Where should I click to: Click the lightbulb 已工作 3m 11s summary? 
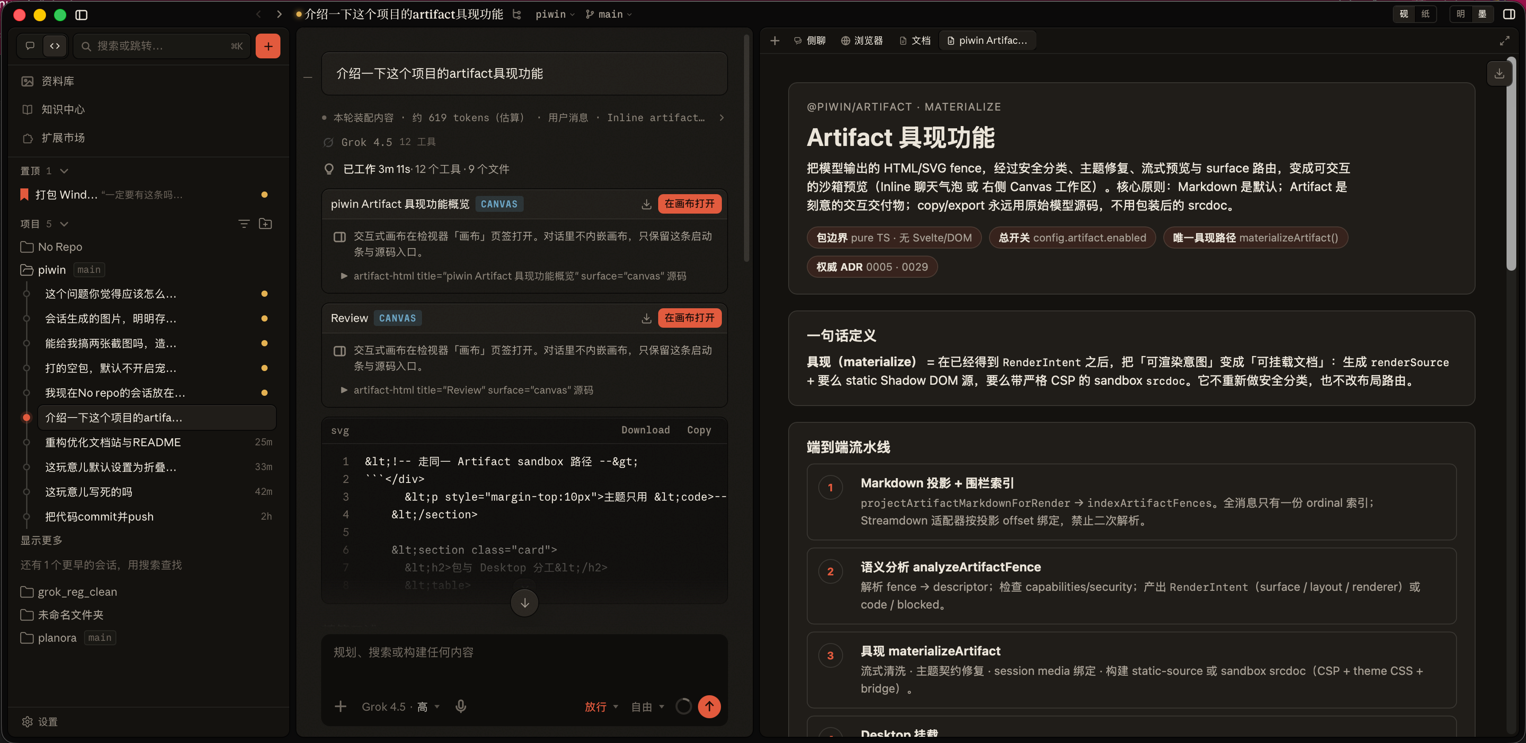click(x=417, y=169)
